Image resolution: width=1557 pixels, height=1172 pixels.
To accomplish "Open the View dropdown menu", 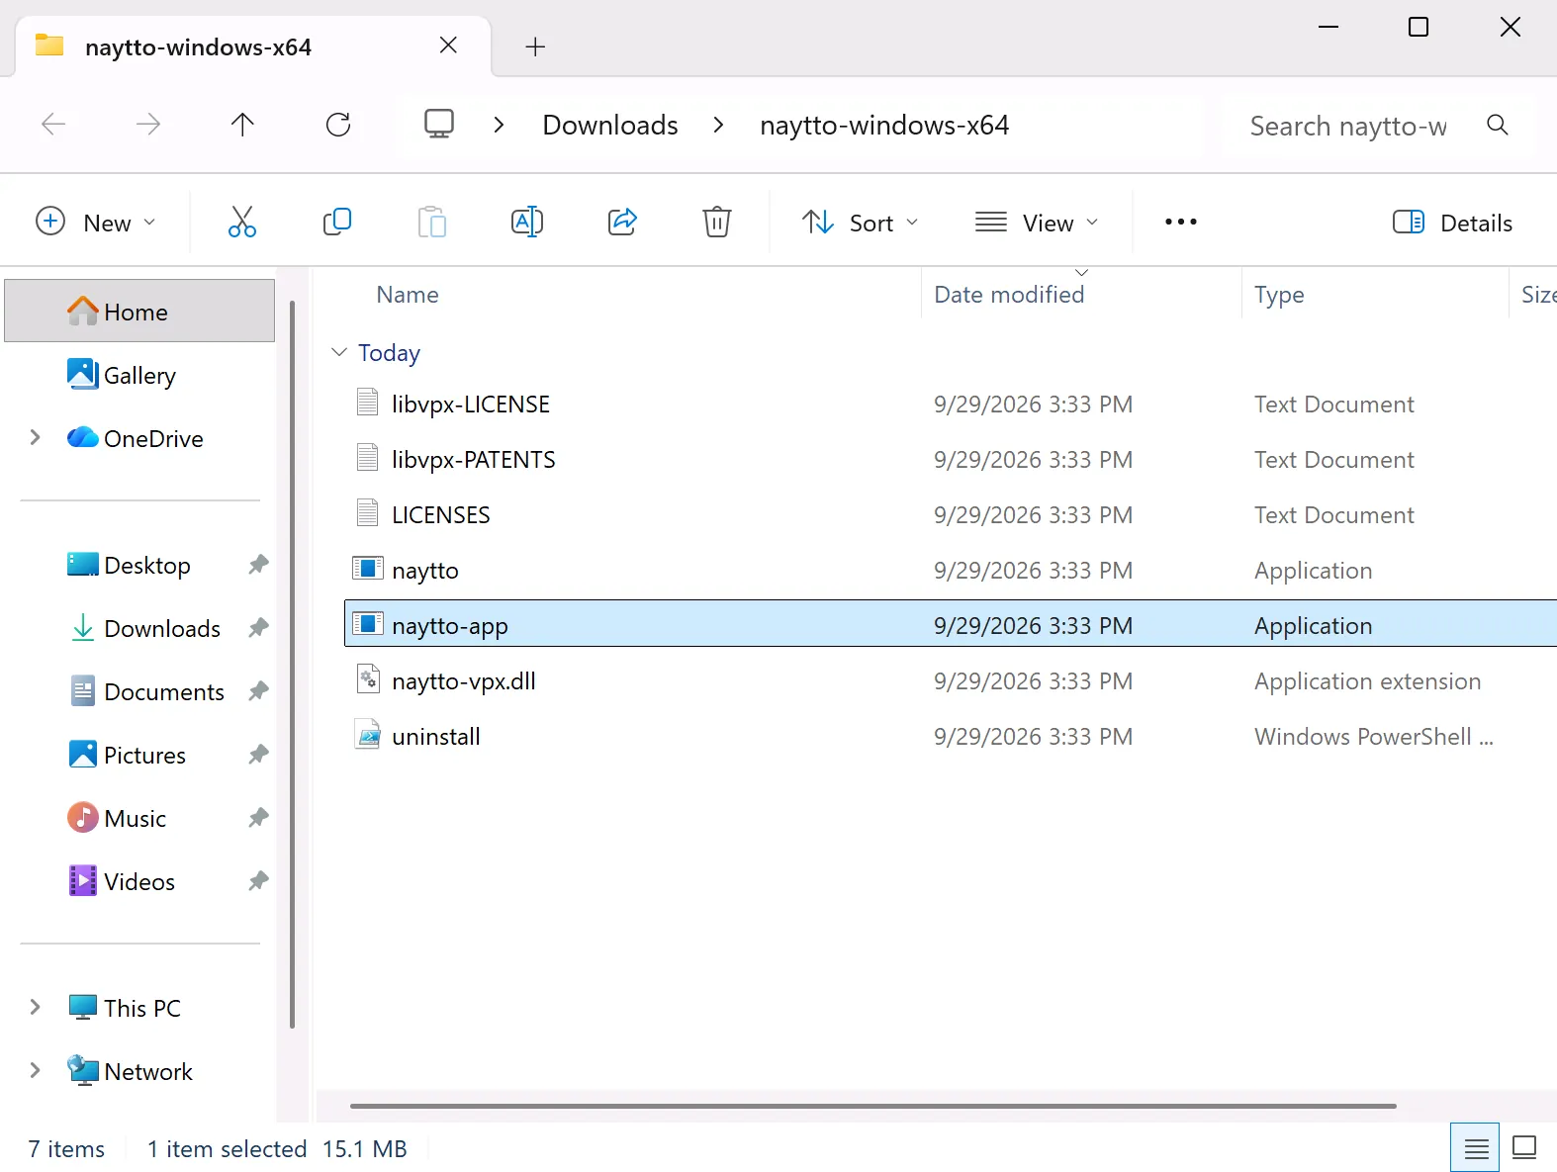I will (1037, 223).
